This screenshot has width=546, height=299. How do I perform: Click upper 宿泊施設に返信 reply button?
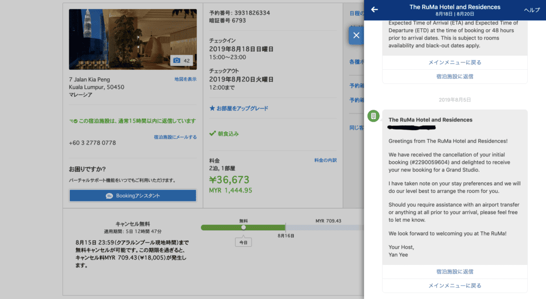(x=455, y=77)
